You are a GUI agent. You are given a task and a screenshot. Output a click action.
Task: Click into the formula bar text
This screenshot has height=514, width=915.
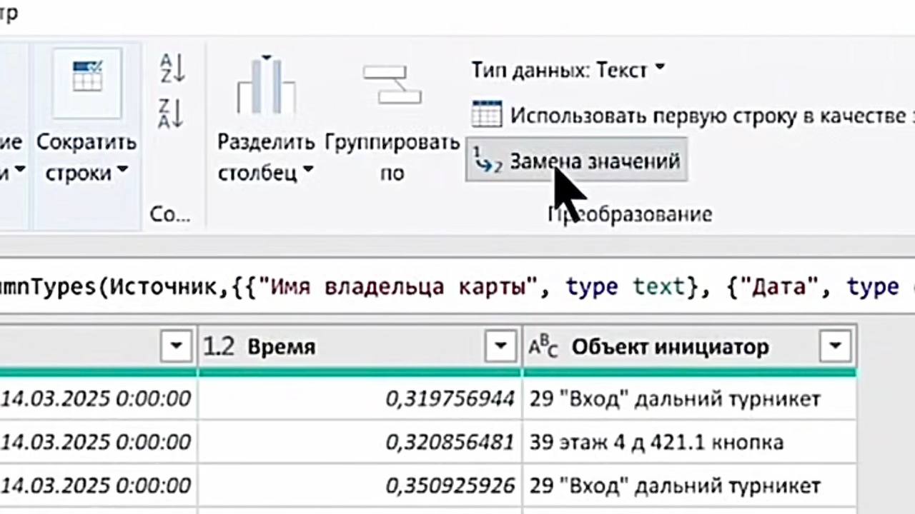(x=457, y=286)
